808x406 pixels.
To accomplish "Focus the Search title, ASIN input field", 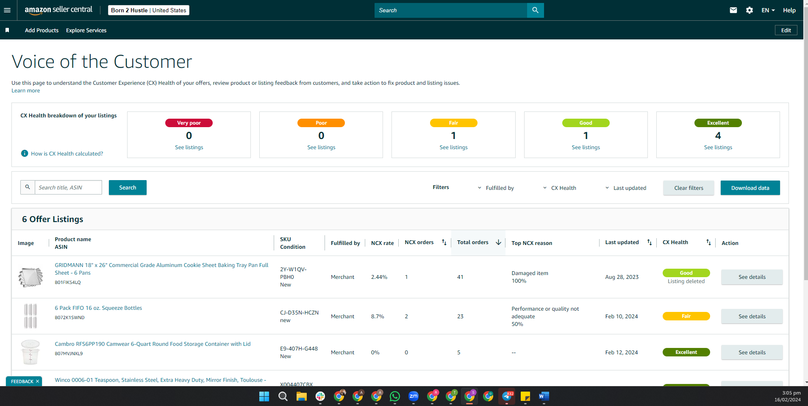I will [68, 187].
